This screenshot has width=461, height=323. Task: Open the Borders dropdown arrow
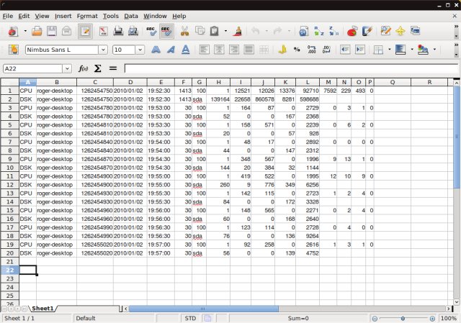pyautogui.click(x=390, y=50)
